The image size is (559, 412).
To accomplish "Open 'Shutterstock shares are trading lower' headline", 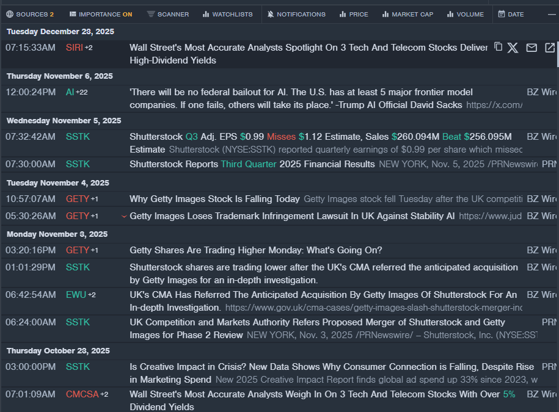I will pyautogui.click(x=324, y=273).
